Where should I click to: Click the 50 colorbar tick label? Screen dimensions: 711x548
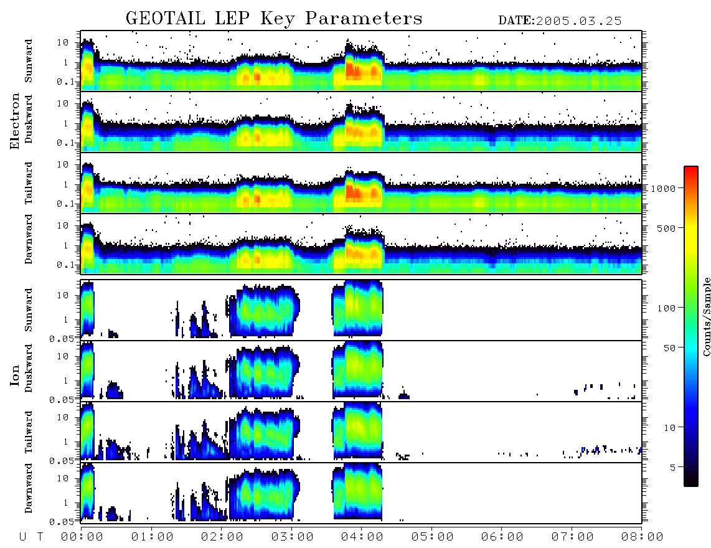pos(669,348)
